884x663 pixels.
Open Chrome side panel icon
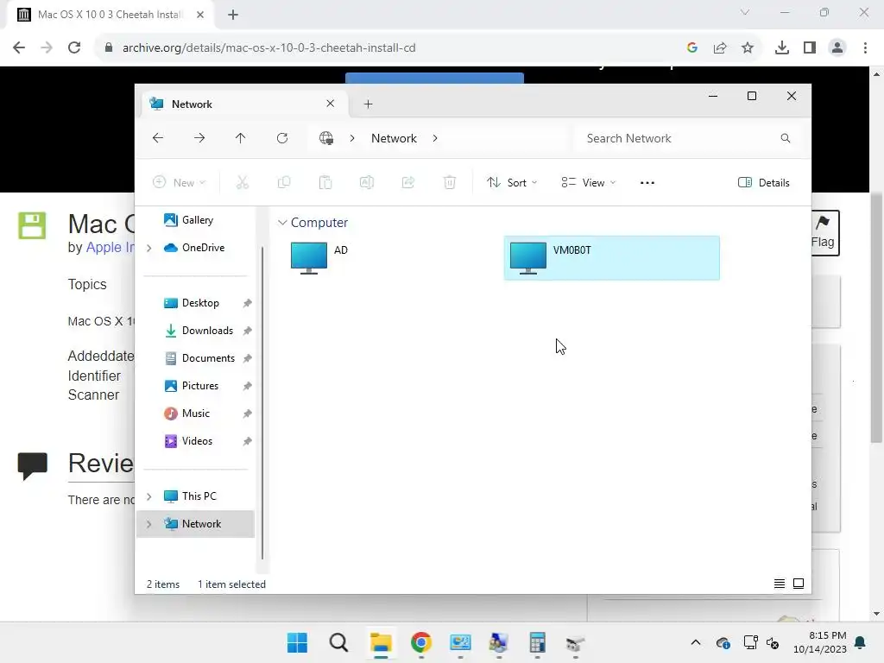coord(810,48)
